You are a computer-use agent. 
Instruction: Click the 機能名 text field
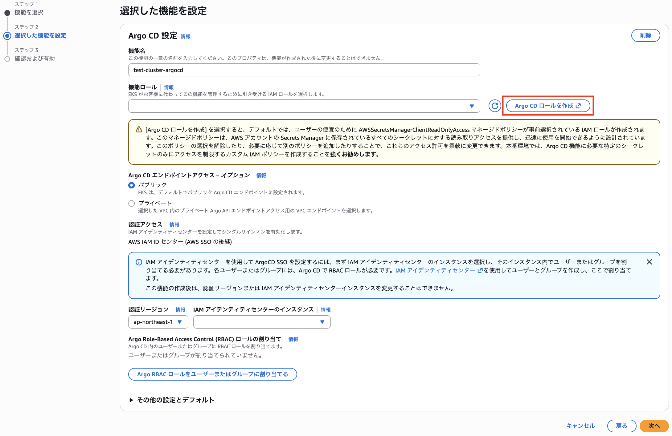coord(304,70)
